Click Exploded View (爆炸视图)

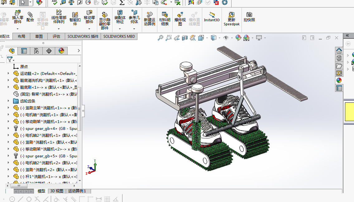click(x=180, y=18)
